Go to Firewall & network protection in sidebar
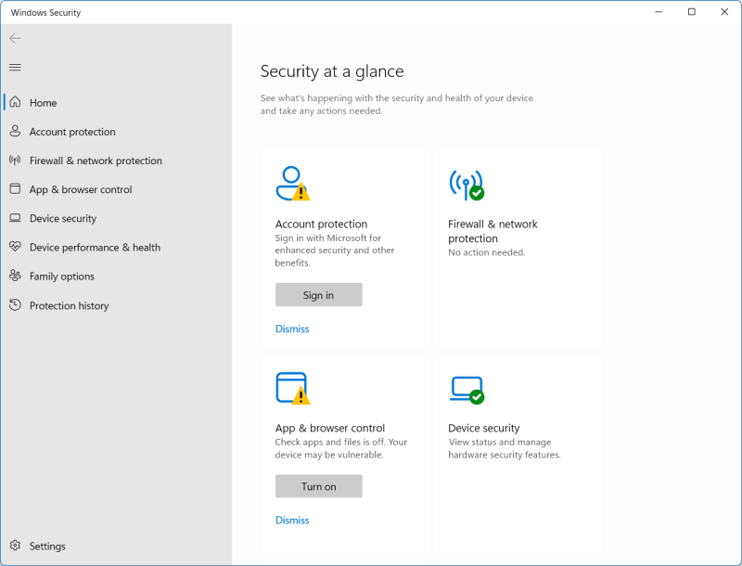 coord(96,161)
